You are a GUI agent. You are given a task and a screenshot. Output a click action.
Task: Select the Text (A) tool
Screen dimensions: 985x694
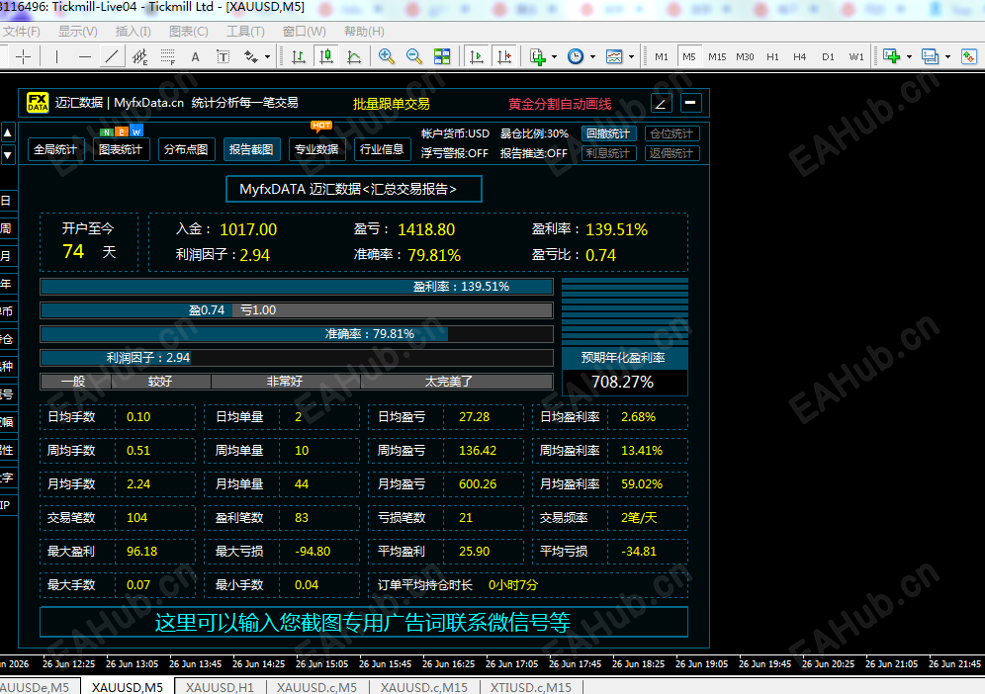(x=195, y=57)
